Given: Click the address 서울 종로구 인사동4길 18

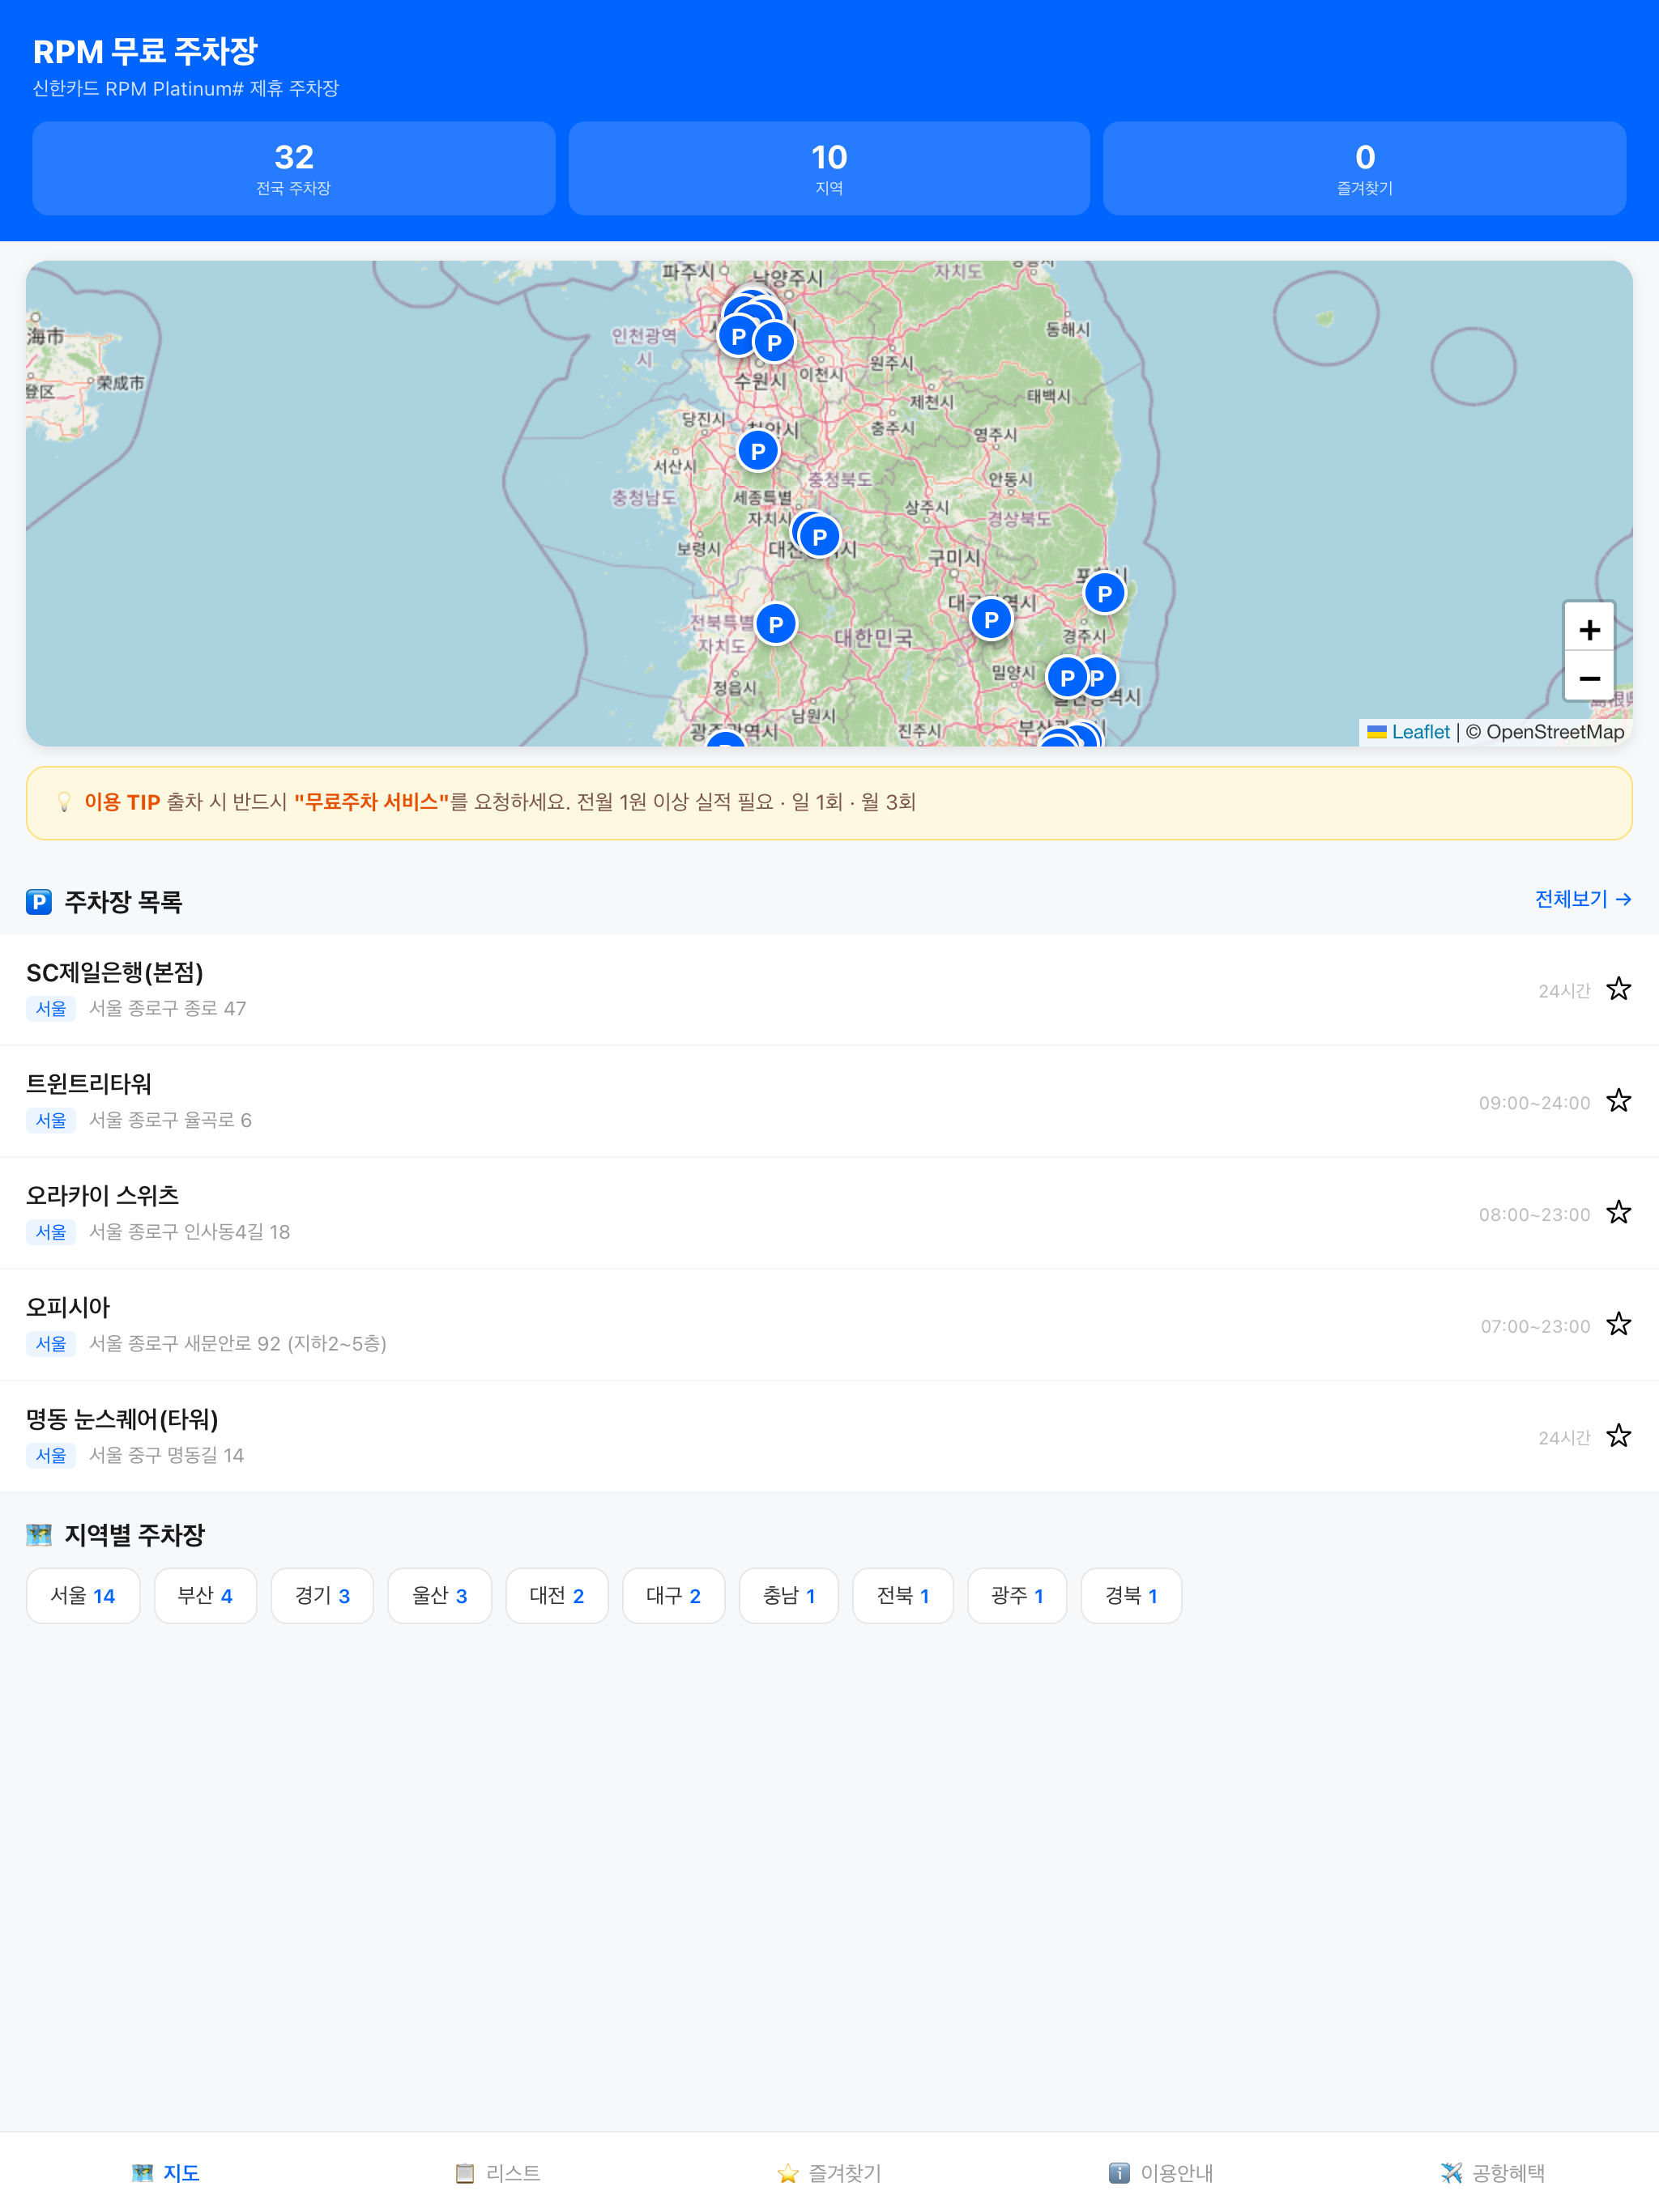Looking at the screenshot, I should 190,1232.
